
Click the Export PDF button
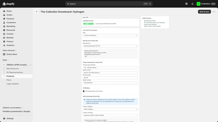click(85, 17)
